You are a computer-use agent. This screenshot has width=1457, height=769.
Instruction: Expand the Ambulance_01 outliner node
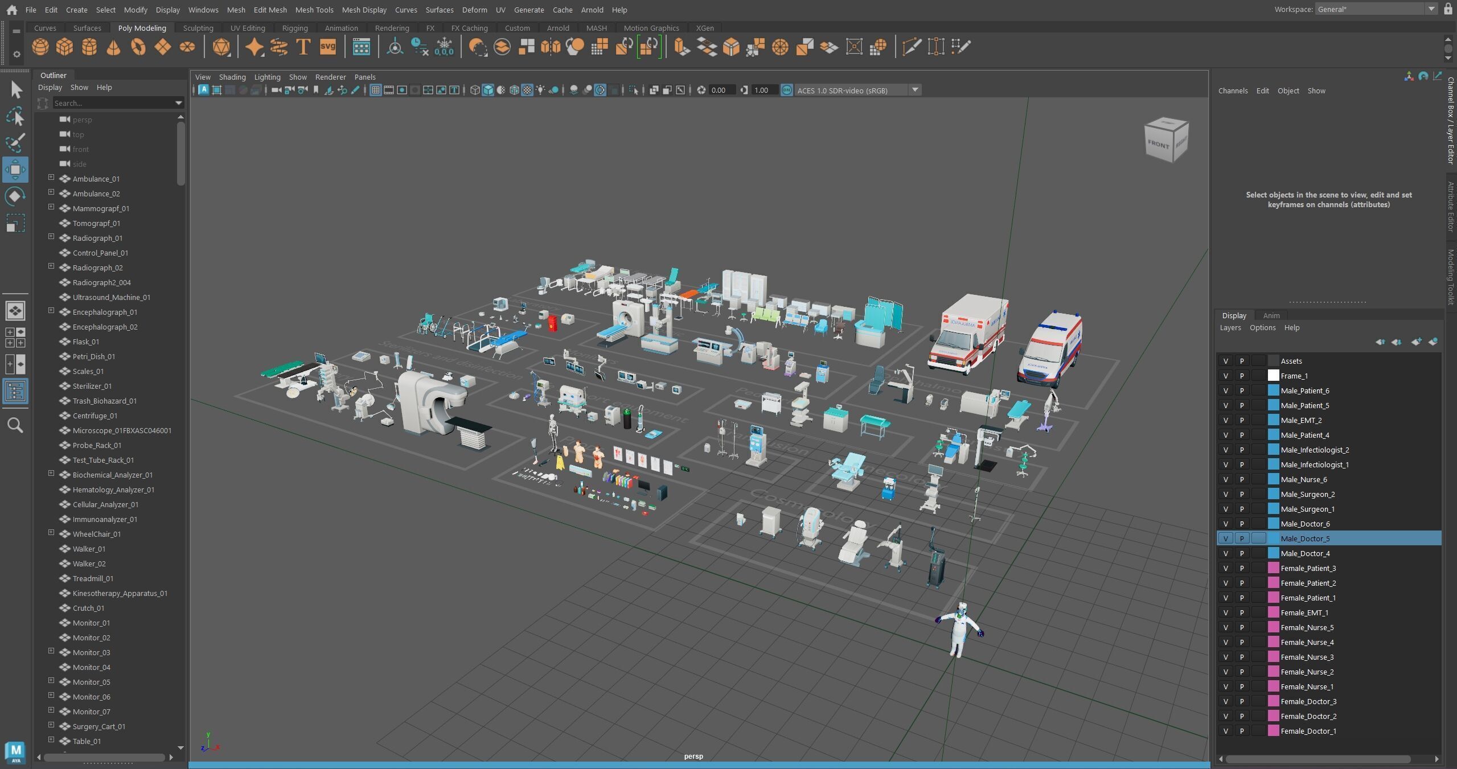click(x=51, y=178)
